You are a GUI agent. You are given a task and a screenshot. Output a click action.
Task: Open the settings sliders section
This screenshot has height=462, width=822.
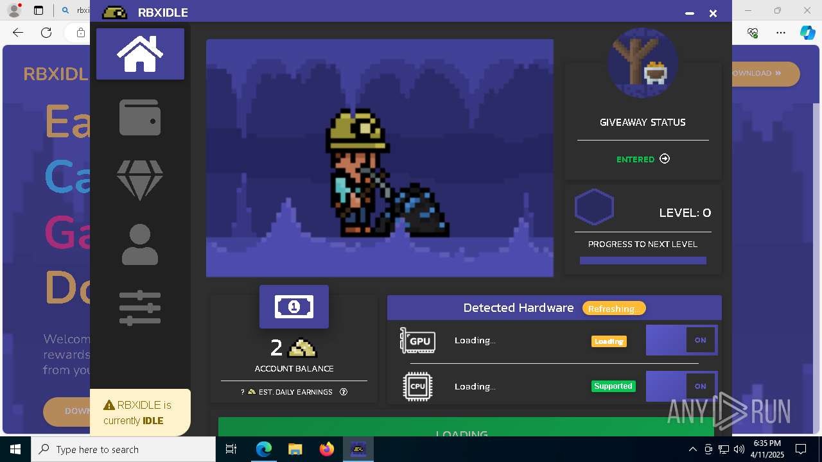click(x=140, y=308)
